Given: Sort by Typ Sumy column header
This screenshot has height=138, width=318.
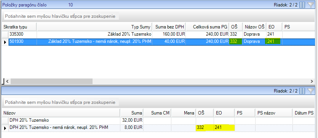Looking at the screenshot, I should point(94,27).
